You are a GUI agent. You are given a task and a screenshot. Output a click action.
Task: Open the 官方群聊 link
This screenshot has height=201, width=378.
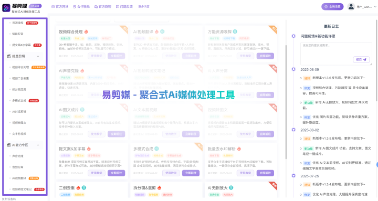103,6
